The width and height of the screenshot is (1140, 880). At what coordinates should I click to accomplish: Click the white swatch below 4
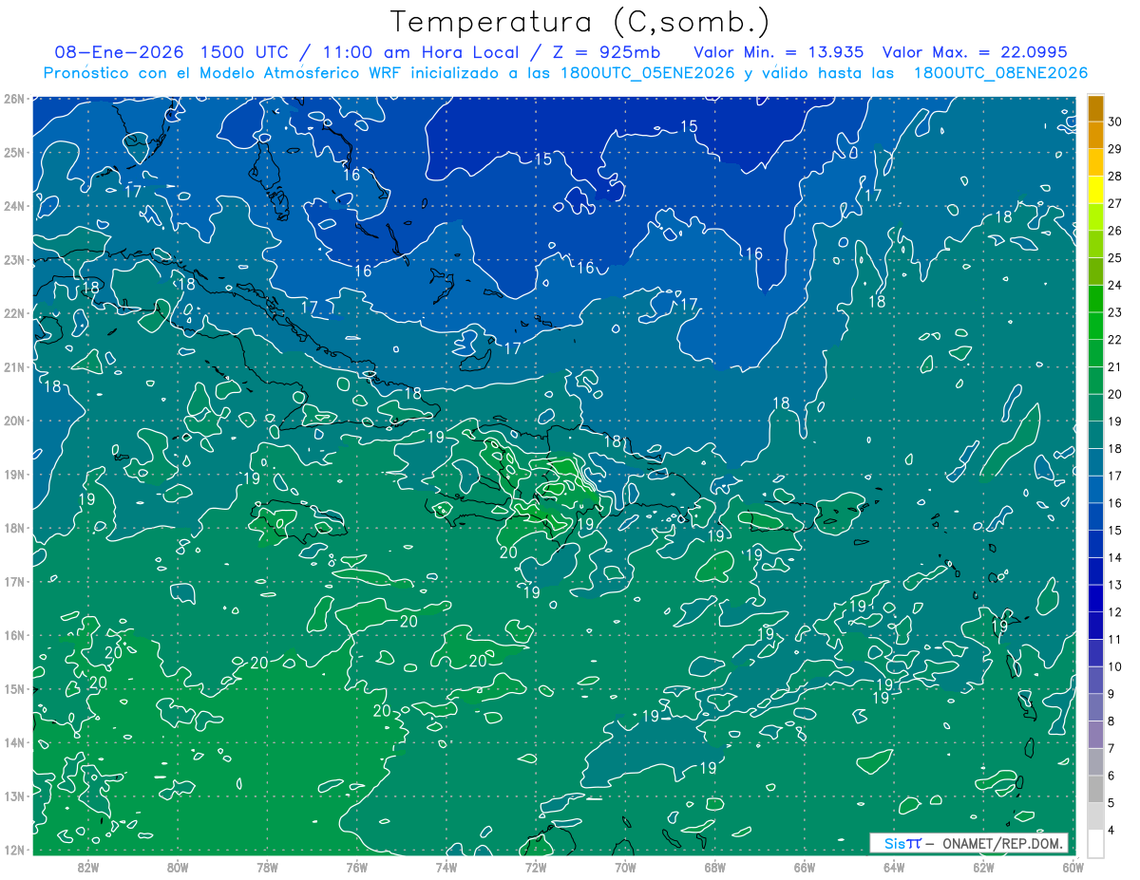click(1095, 843)
